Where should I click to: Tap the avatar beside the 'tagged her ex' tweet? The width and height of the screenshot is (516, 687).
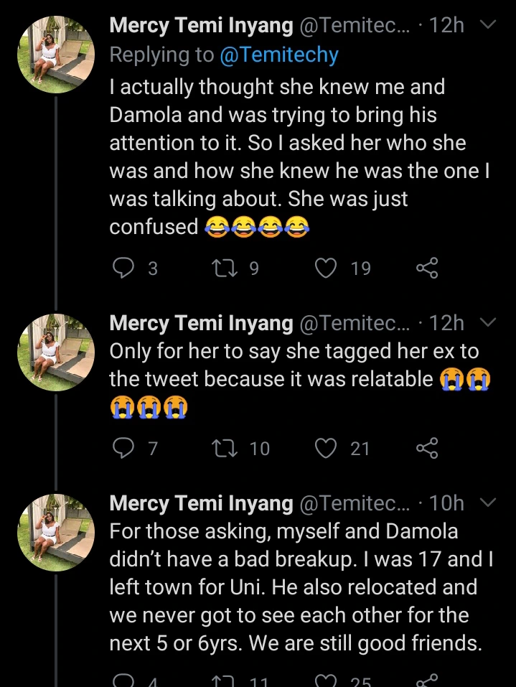coord(56,350)
